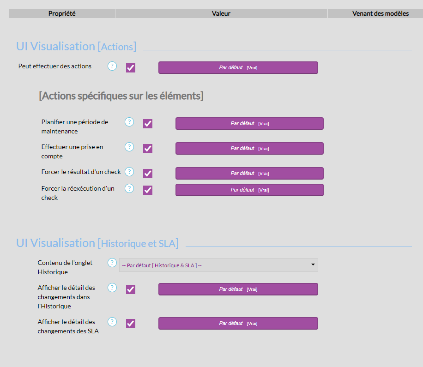Show help for 'Contenu de l'onglet Historique'
Image resolution: width=423 pixels, height=367 pixels.
pos(112,263)
